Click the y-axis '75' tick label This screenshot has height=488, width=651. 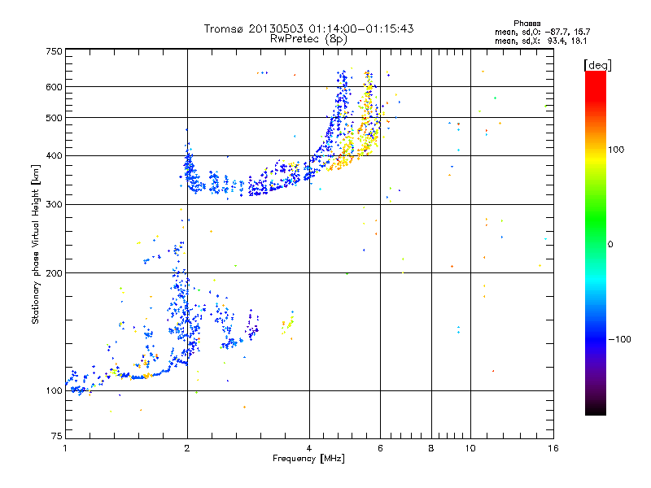click(x=57, y=436)
